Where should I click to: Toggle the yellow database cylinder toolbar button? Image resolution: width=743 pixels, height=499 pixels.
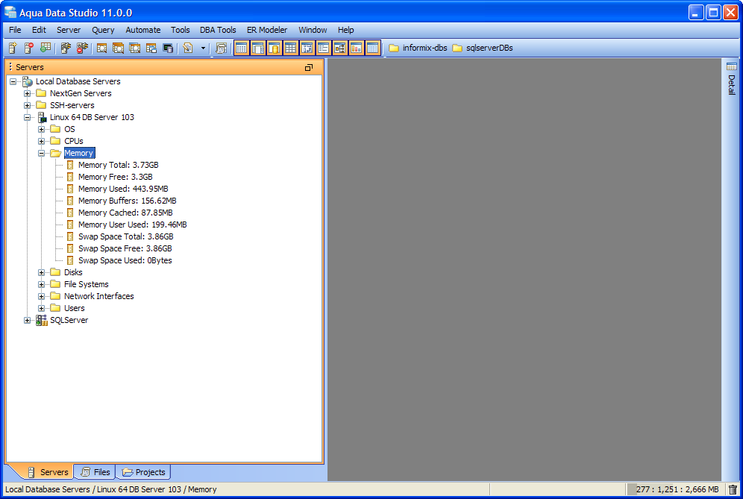click(275, 48)
